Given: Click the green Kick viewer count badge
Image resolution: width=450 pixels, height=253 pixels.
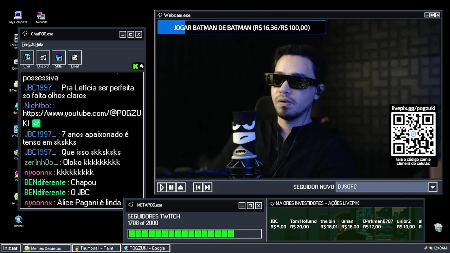Looking at the screenshot, I should 138,66.
